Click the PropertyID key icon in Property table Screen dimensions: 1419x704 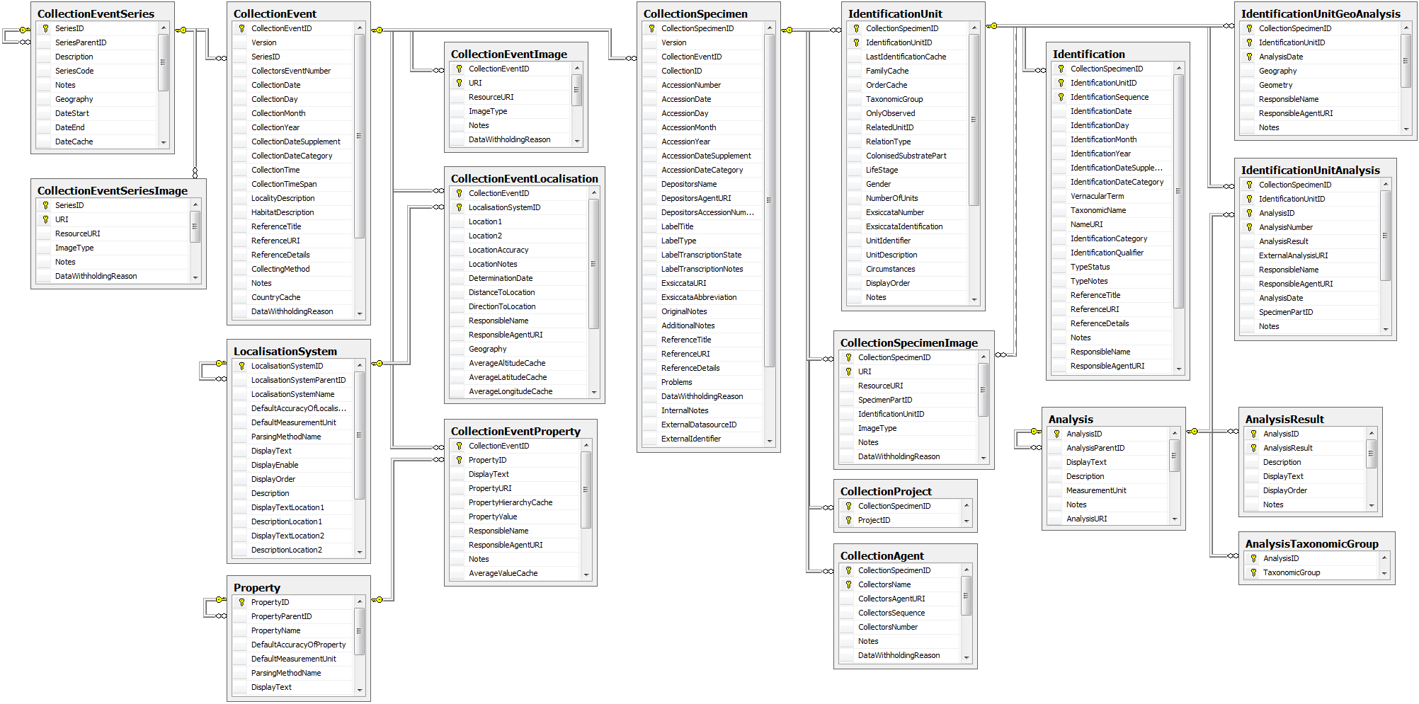coord(241,602)
